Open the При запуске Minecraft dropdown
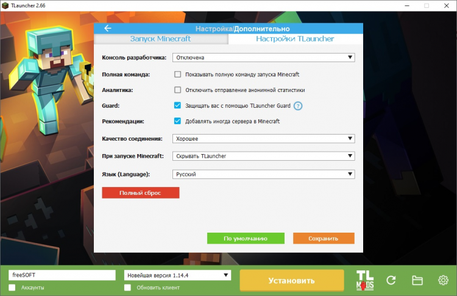The image size is (457, 296). click(263, 156)
